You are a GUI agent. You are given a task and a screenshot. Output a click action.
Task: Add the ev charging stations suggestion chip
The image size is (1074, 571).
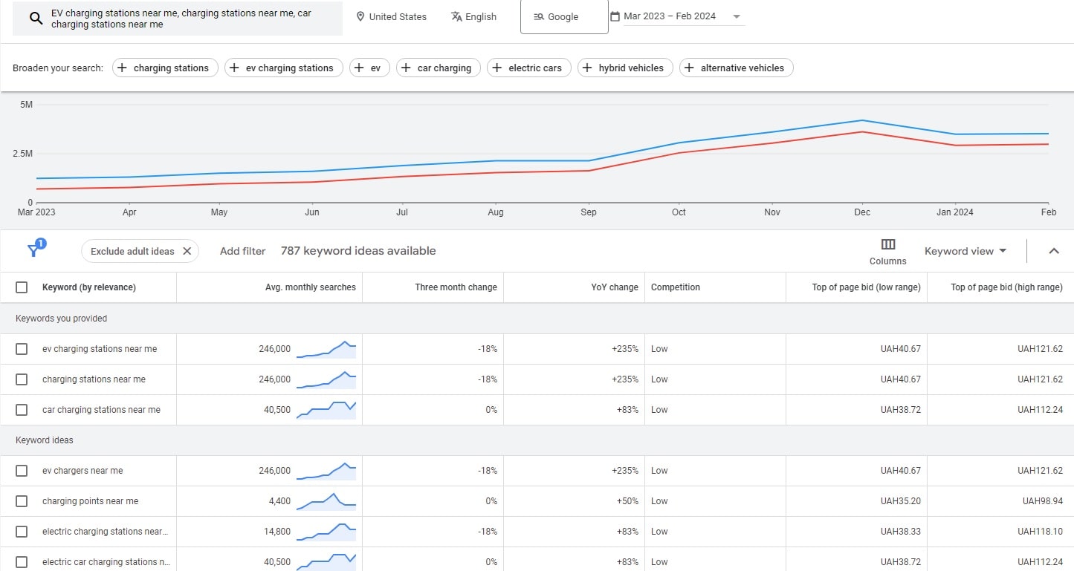284,68
